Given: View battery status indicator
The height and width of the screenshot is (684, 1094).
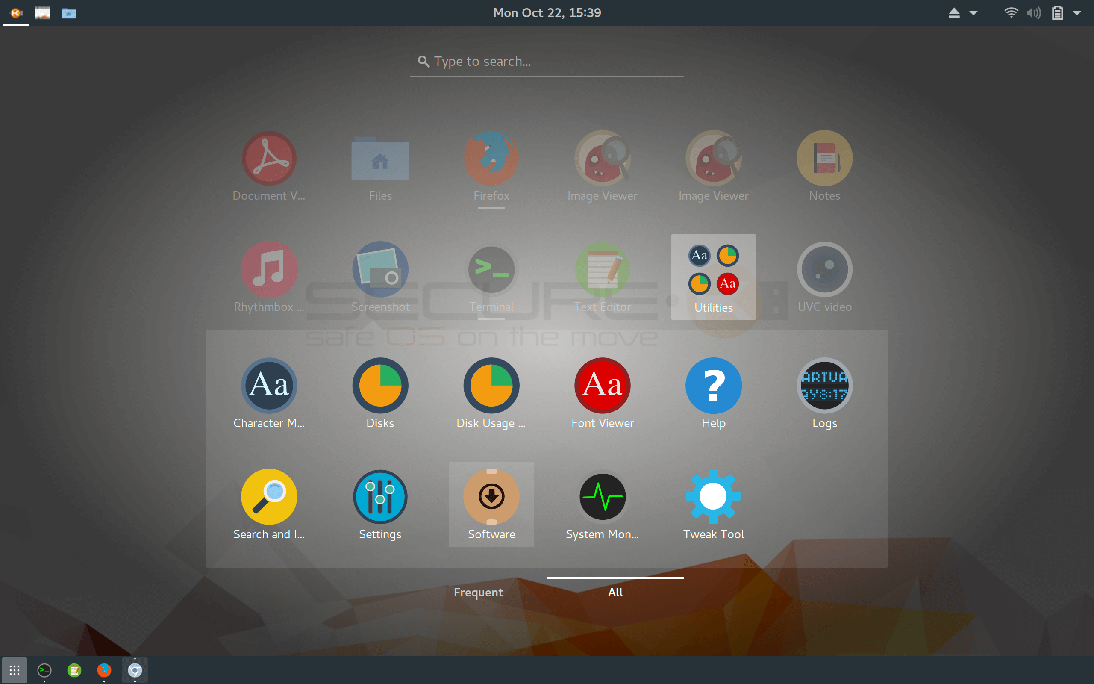Looking at the screenshot, I should click(x=1056, y=12).
